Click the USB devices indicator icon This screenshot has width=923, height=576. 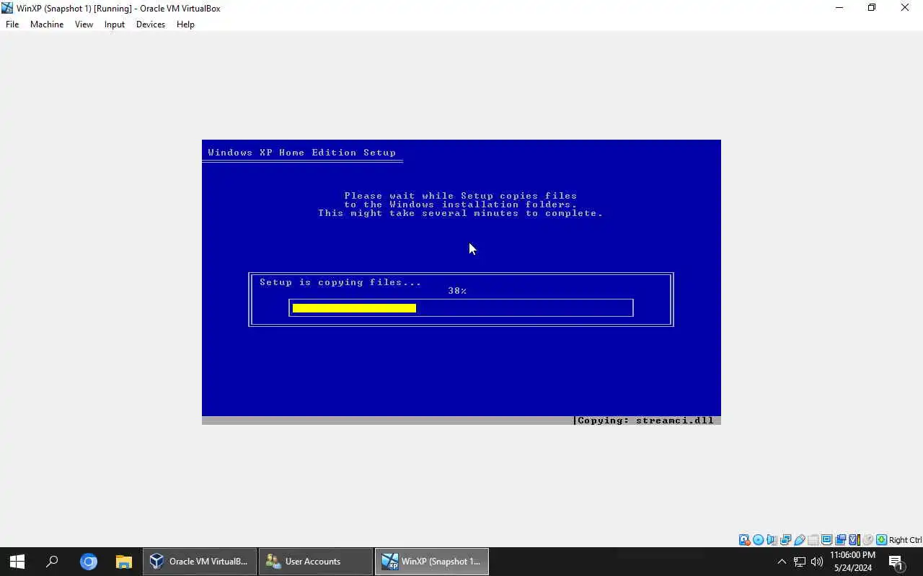click(799, 540)
